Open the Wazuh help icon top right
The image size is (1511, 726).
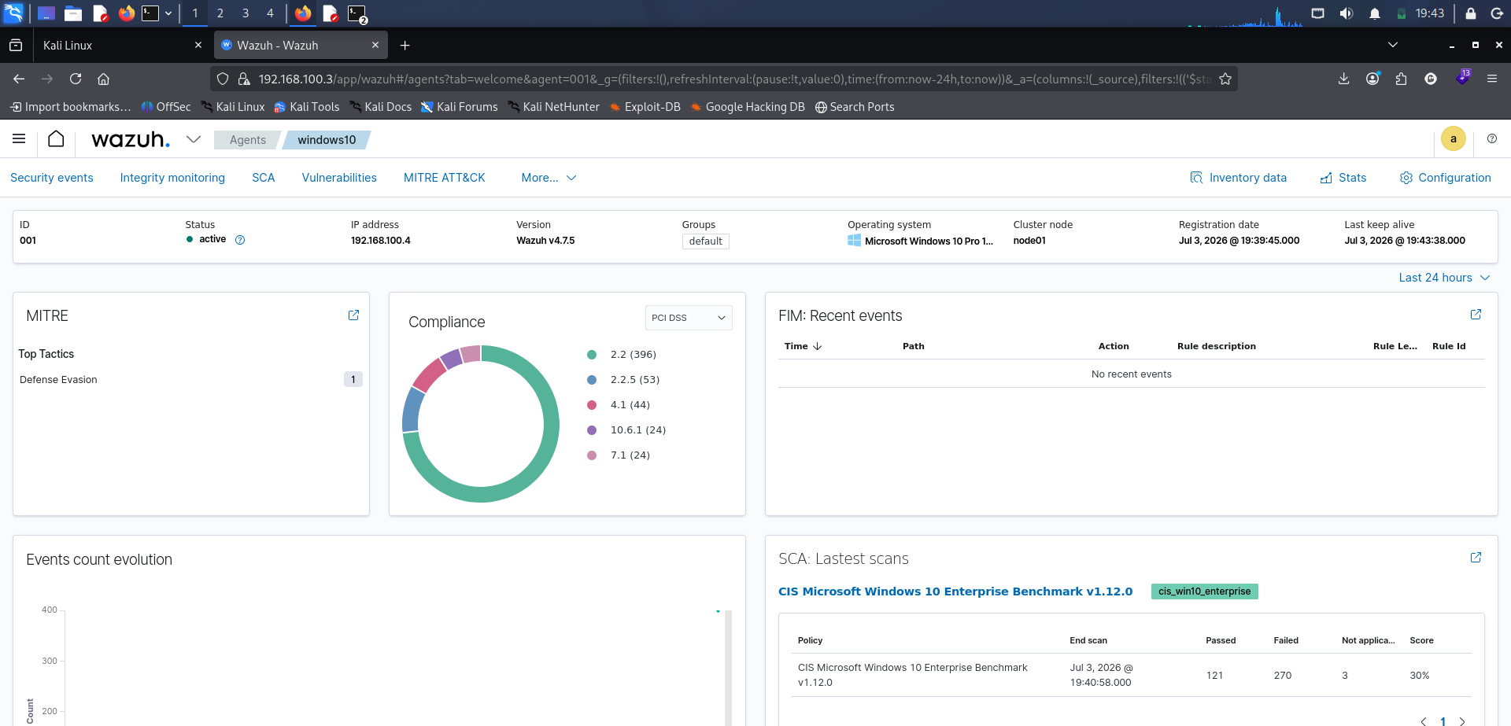click(x=1492, y=138)
